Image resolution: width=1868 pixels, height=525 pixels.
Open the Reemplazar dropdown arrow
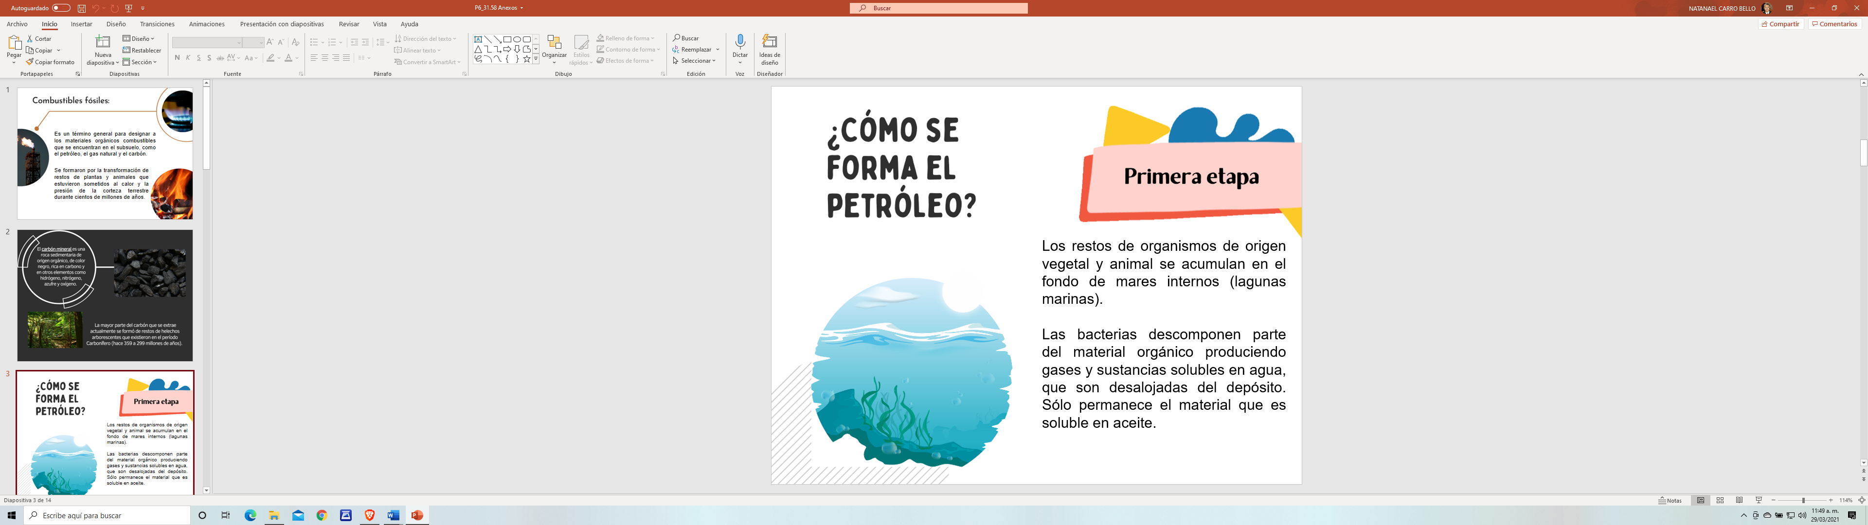point(717,49)
